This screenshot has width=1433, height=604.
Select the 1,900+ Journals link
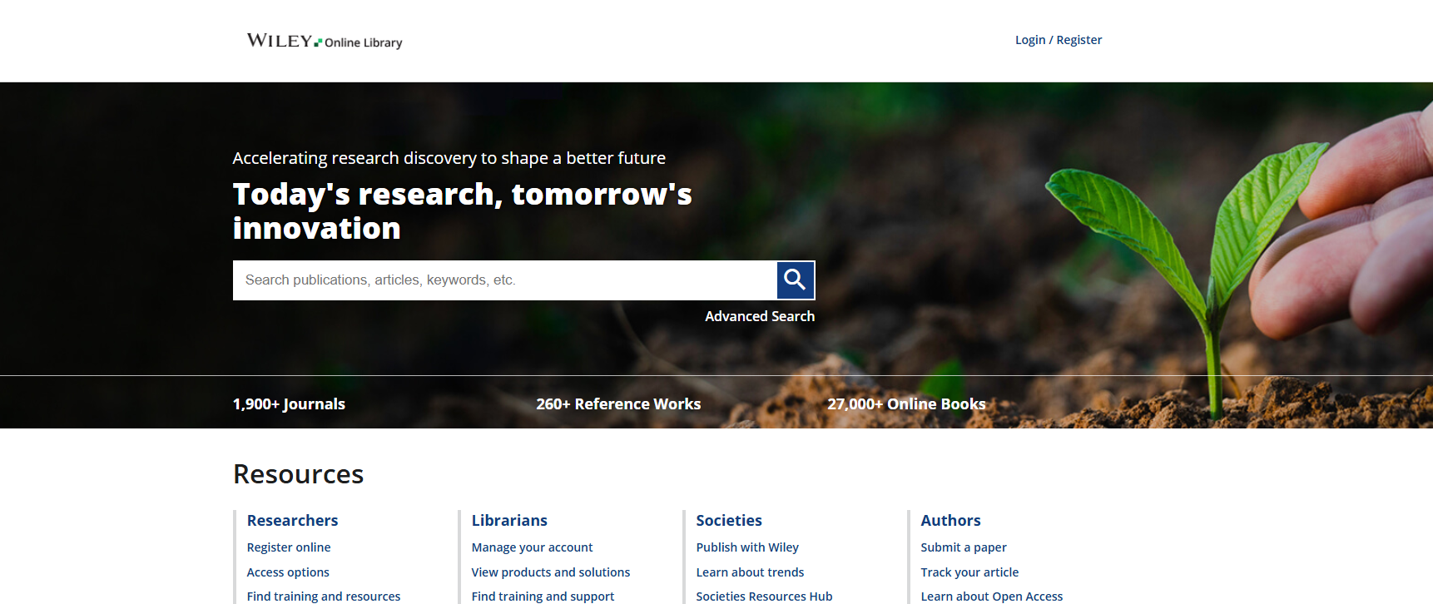(289, 403)
